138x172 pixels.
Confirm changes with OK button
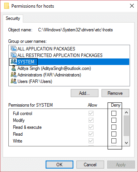click(59, 164)
